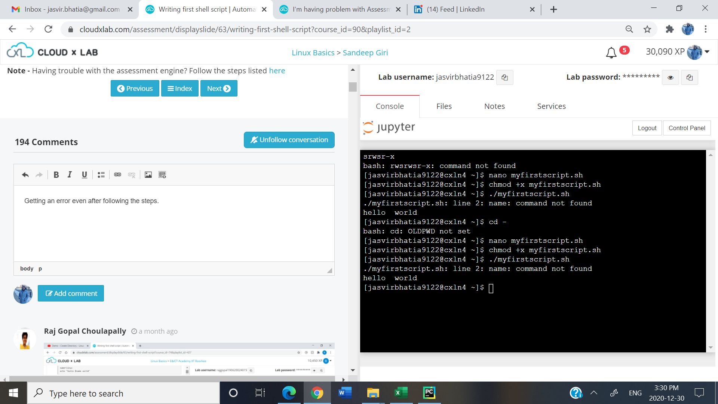Open the Jupyter logo link
The image size is (718, 404).
(x=389, y=128)
